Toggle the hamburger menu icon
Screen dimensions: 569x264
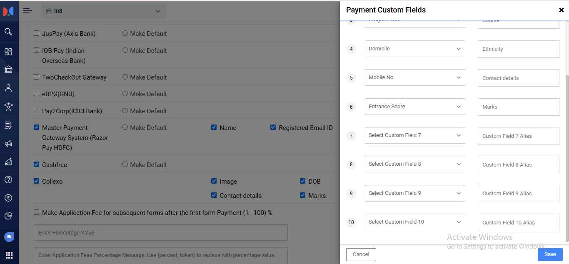pyautogui.click(x=27, y=11)
